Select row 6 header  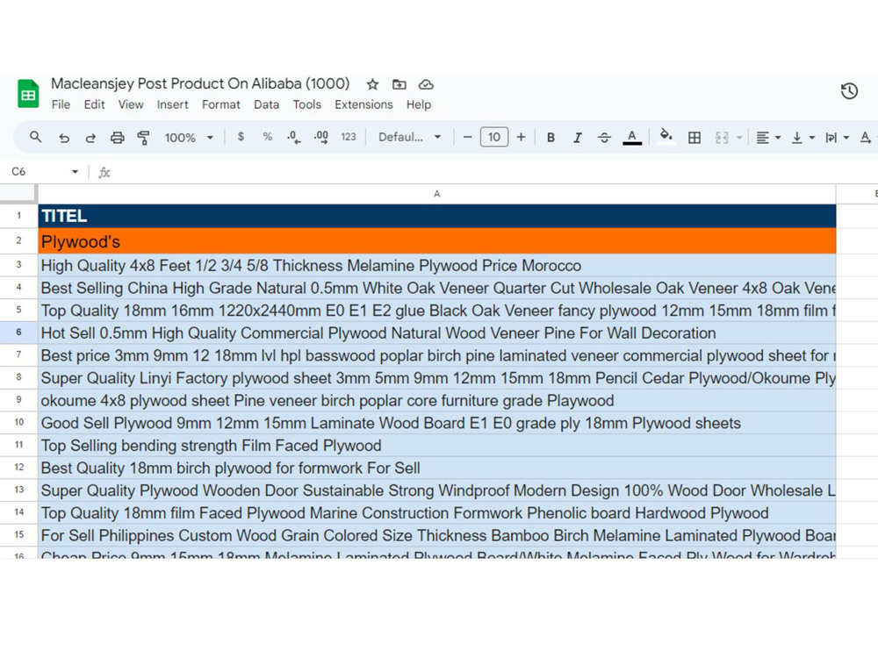tap(18, 333)
